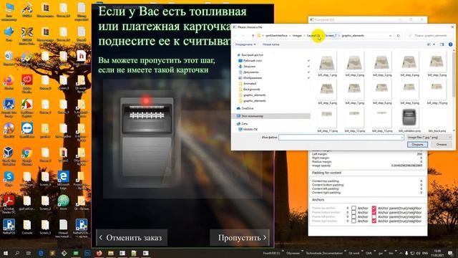Screen dimensions: 458x258
Task: Expand breadcrumb chevron after Screen_7
Action: tap(338, 36)
